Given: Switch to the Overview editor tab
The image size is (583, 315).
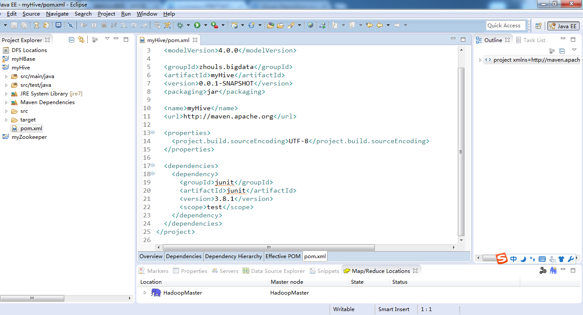Looking at the screenshot, I should (151, 256).
